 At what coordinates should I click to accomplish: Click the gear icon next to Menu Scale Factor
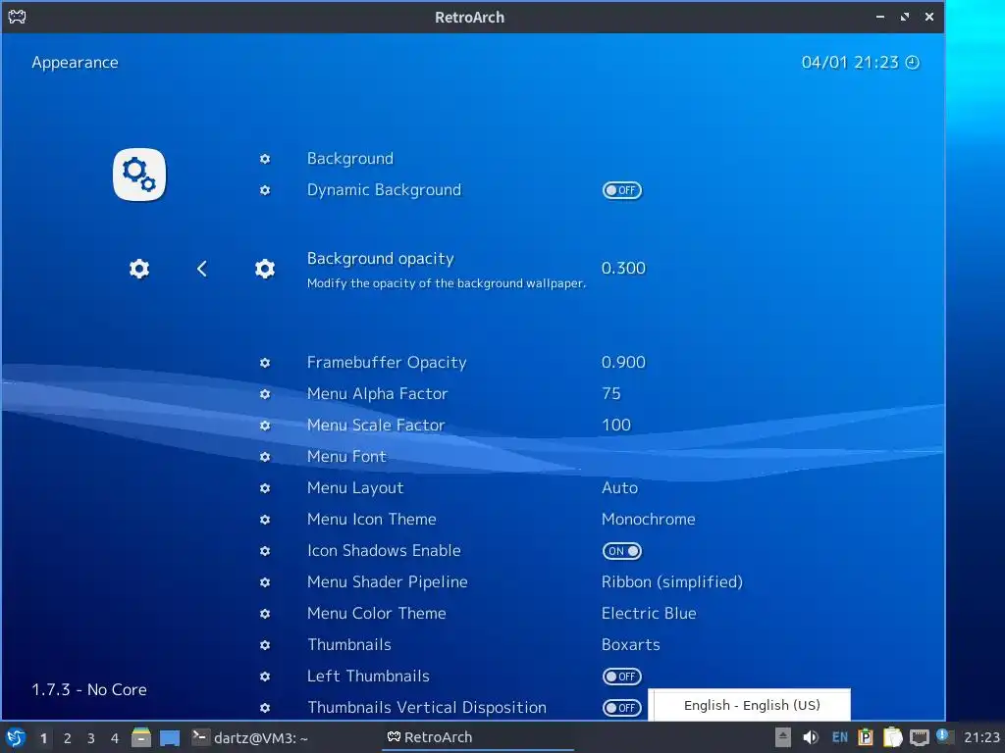pyautogui.click(x=265, y=426)
